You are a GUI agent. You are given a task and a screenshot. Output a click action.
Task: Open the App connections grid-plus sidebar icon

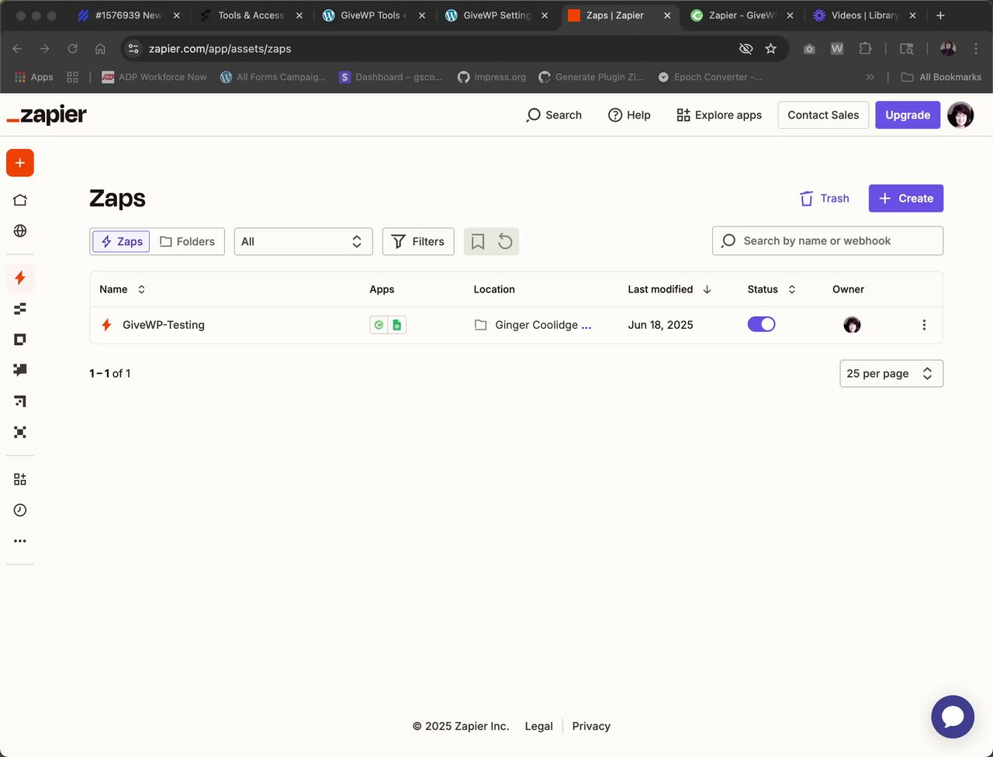(x=20, y=479)
